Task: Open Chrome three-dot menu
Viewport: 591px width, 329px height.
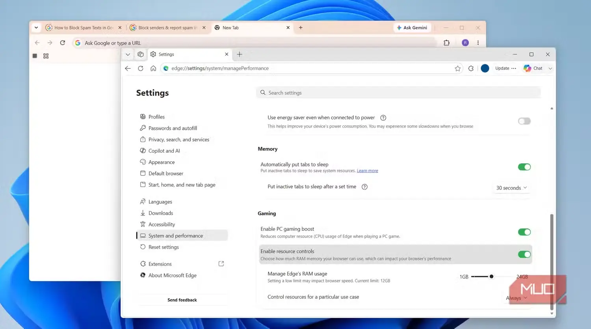Action: click(x=478, y=43)
